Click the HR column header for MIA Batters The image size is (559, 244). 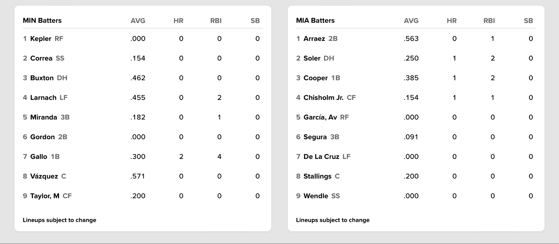452,21
